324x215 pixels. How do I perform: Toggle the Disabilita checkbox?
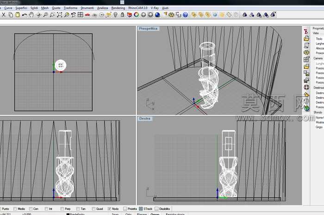(x=156, y=209)
